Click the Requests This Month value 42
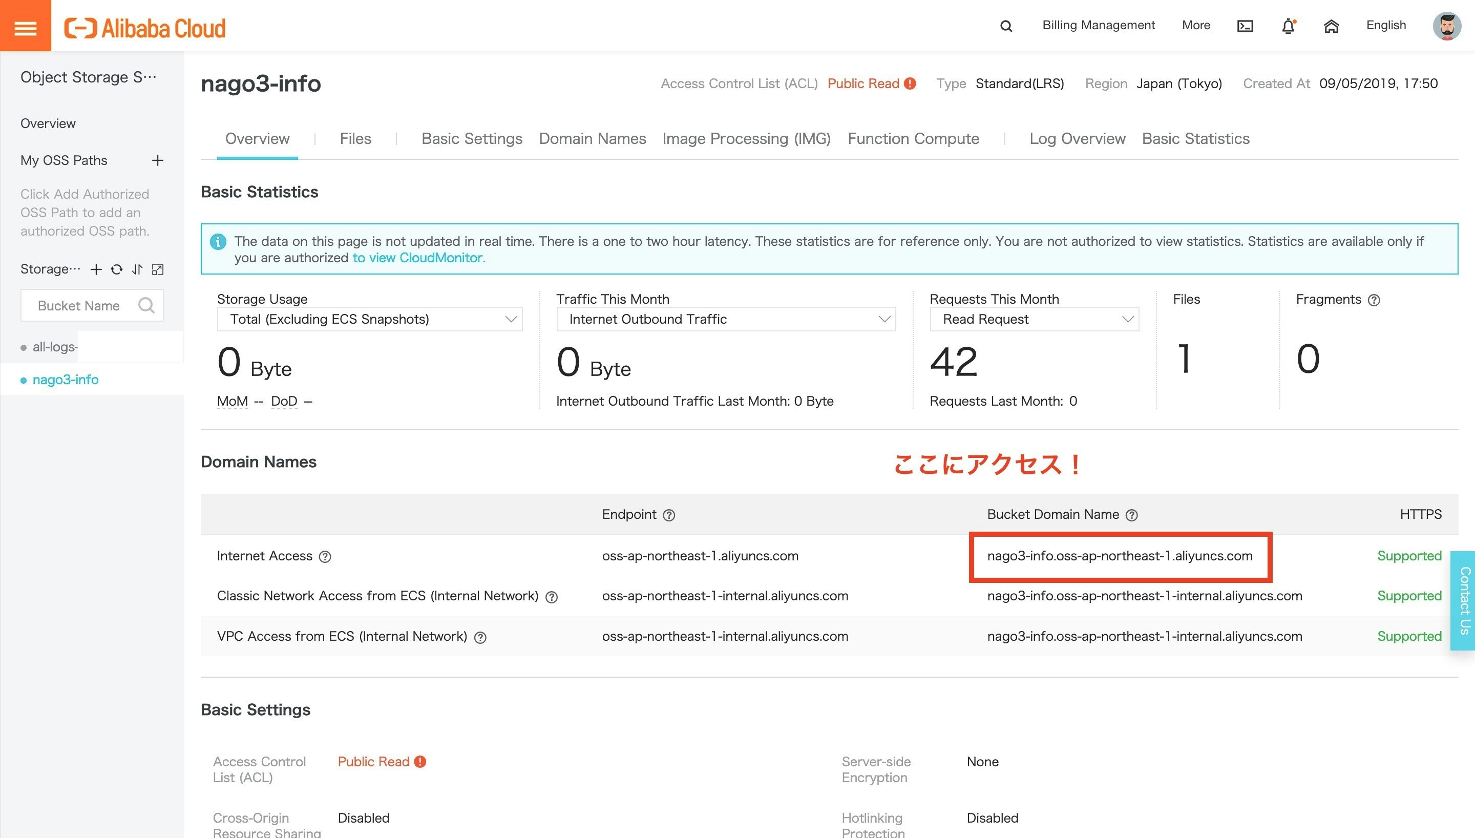The width and height of the screenshot is (1475, 838). click(x=954, y=362)
